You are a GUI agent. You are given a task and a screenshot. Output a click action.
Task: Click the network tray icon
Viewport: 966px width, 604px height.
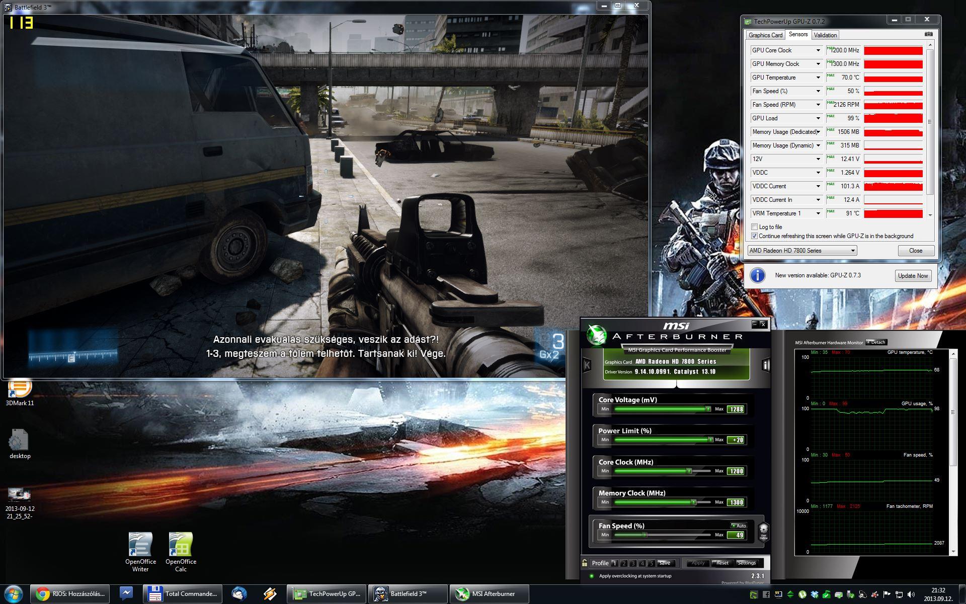[x=899, y=594]
